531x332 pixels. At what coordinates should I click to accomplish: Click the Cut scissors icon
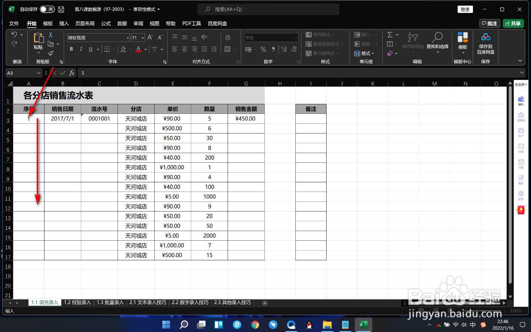click(x=50, y=35)
